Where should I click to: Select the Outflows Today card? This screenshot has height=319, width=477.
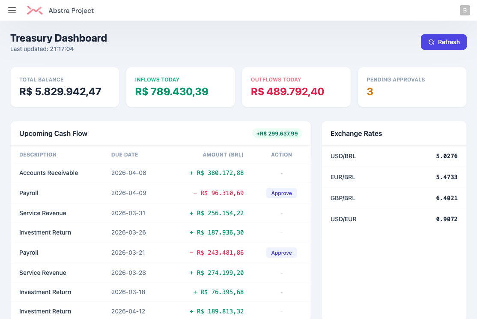[296, 87]
